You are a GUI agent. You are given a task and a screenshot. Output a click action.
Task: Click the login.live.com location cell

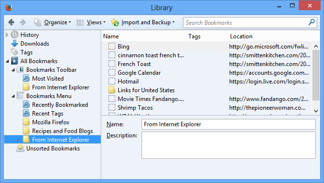(x=269, y=82)
